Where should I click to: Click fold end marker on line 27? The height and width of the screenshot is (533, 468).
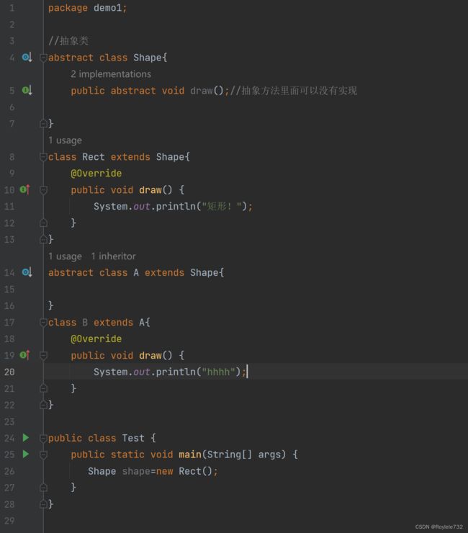[43, 488]
